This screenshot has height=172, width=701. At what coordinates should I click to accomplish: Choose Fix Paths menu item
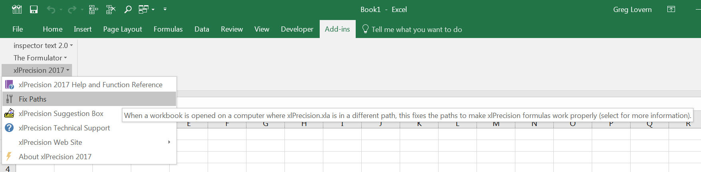tap(90, 99)
